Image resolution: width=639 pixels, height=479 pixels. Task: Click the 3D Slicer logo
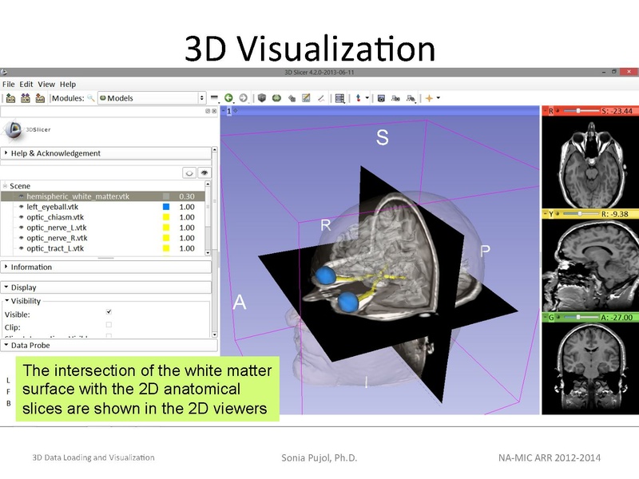(27, 130)
